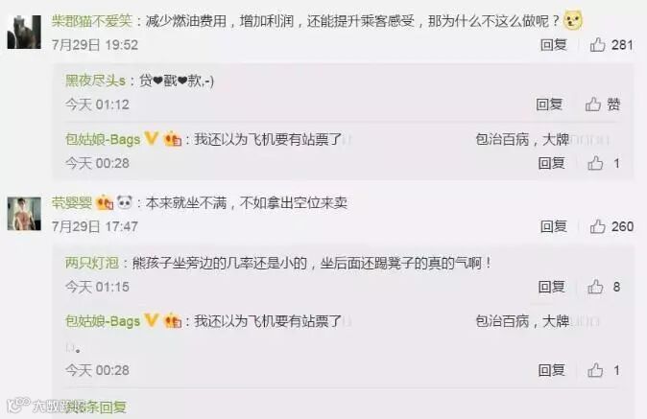This screenshot has height=419, width=647.
Task: Click thumbs-up on 黑夜尽头s reply
Action: 593,105
